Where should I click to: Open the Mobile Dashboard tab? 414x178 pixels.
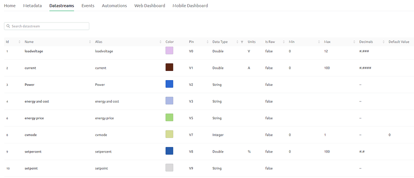coord(190,6)
